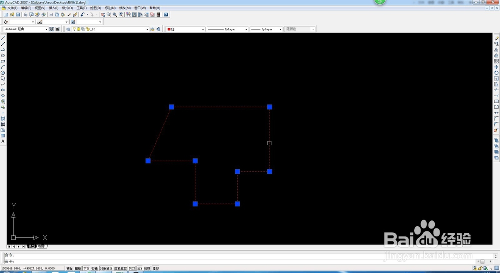Select the Circle drawing tool
The width and height of the screenshot is (500, 273).
[x=3, y=72]
